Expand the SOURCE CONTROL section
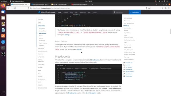Image resolution: width=171 pixels, height=96 pixels. pyautogui.click(x=42, y=51)
